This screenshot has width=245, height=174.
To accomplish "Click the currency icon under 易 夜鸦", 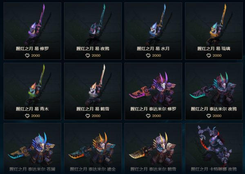I will coord(88,55).
